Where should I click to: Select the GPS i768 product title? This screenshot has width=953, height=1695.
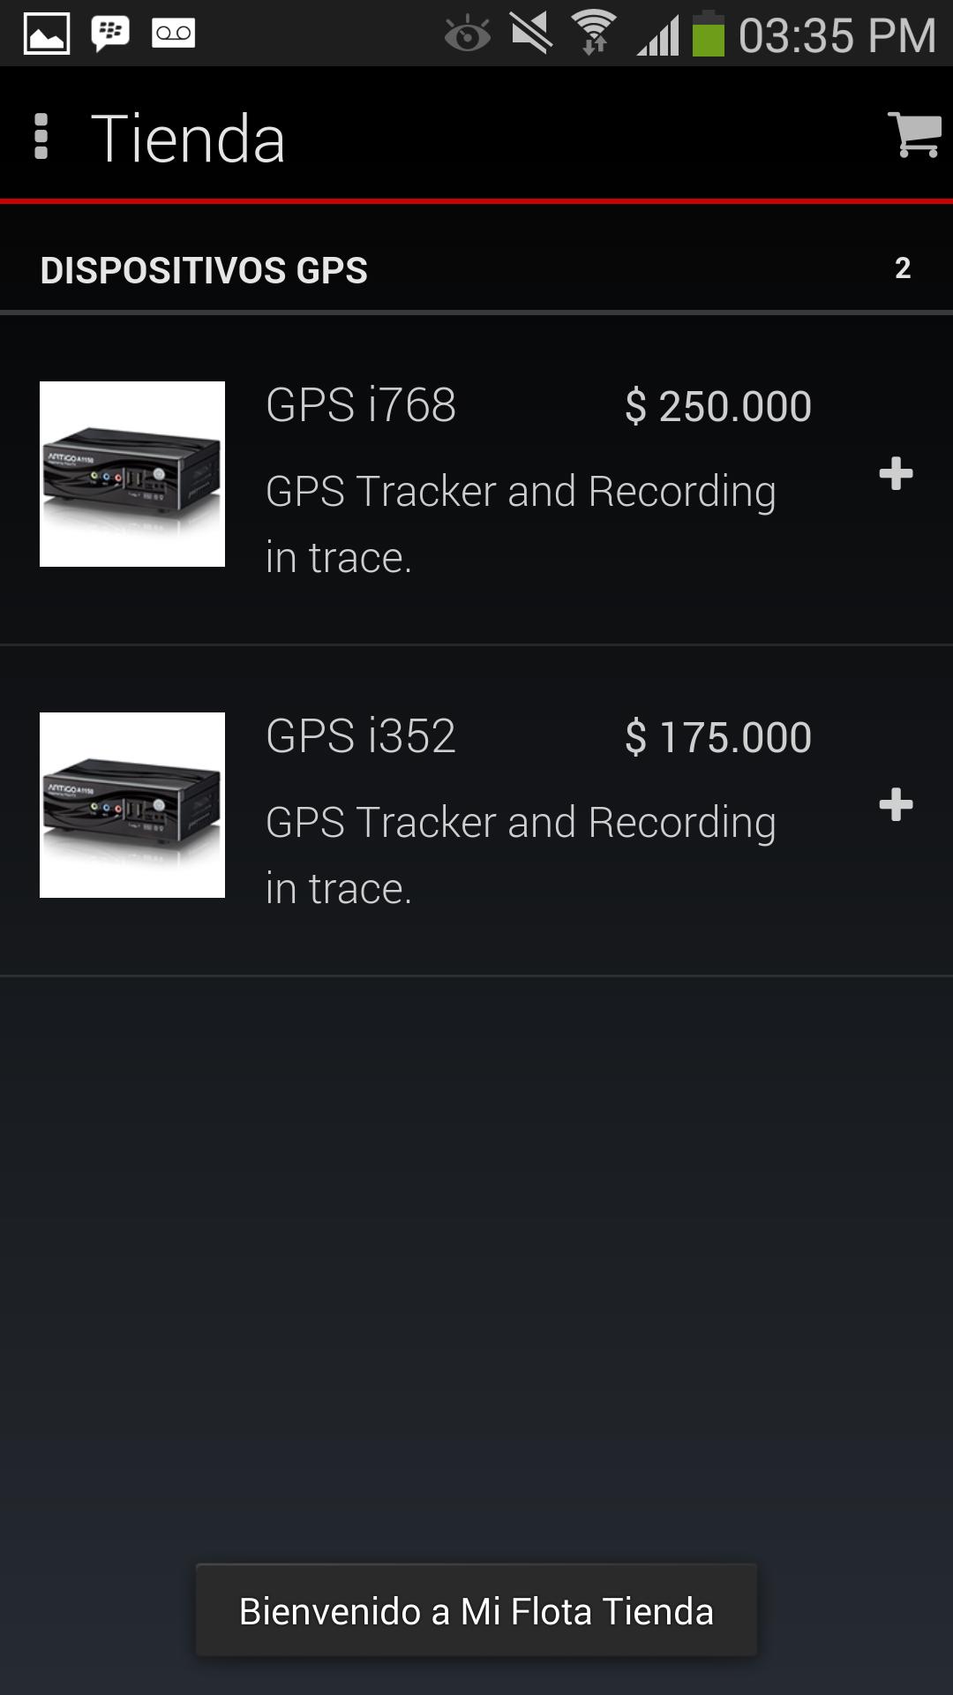click(x=361, y=405)
